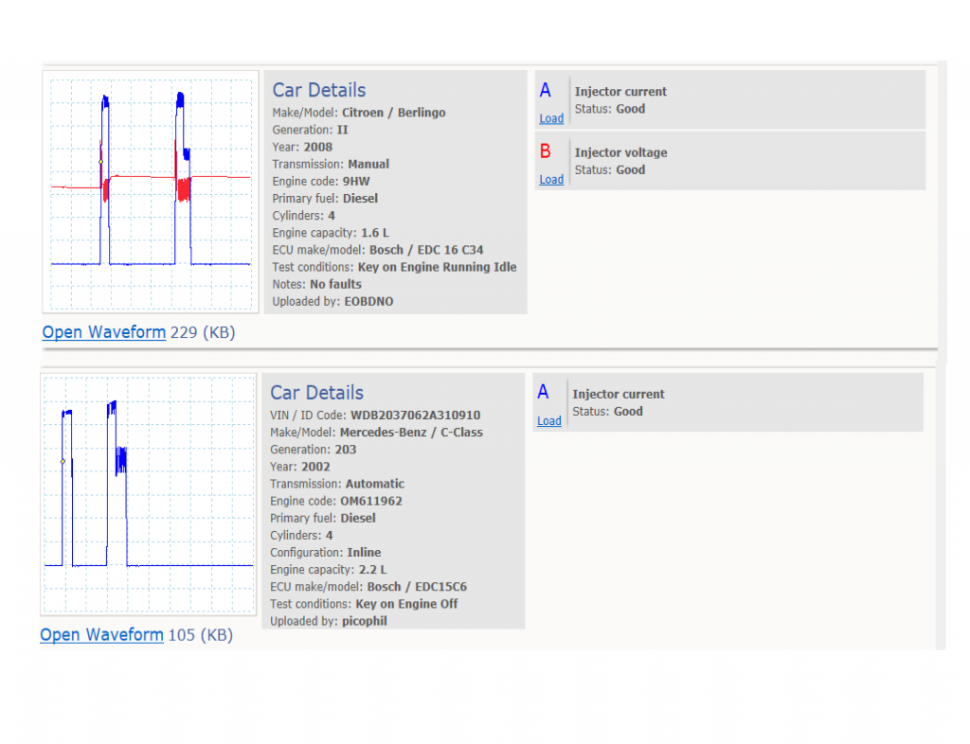
Task: Click engine code 9HW
Action: pos(356,182)
